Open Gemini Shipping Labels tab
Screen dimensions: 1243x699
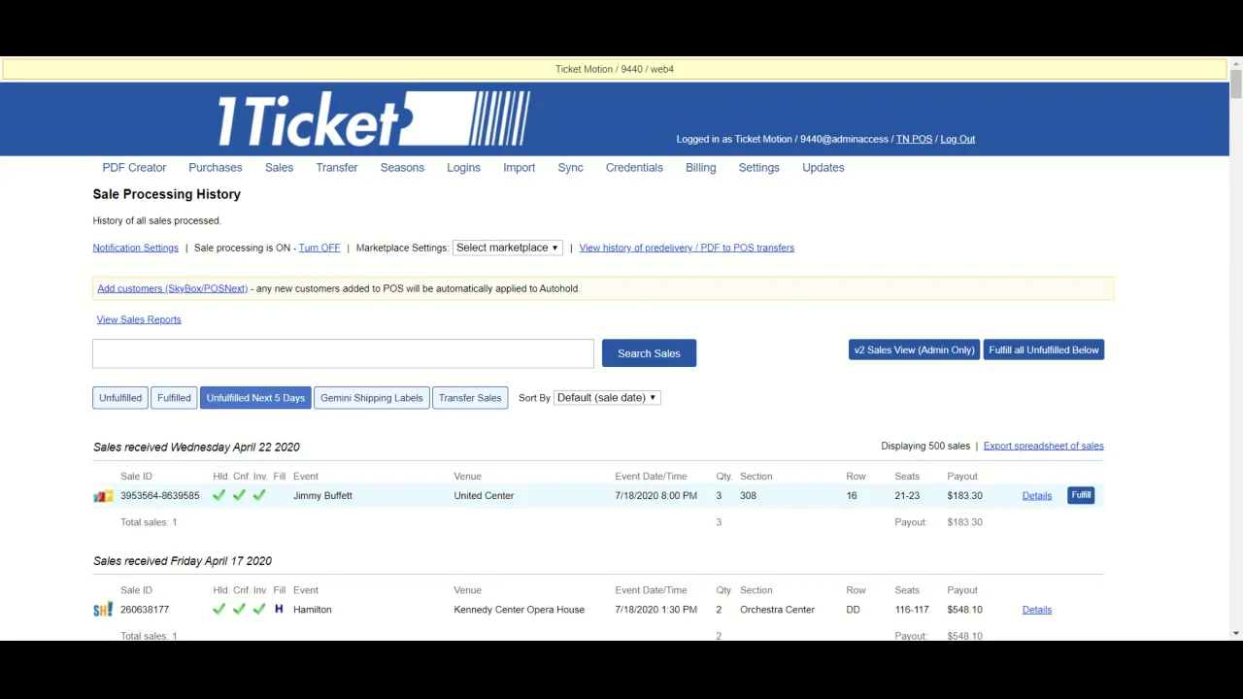point(372,398)
